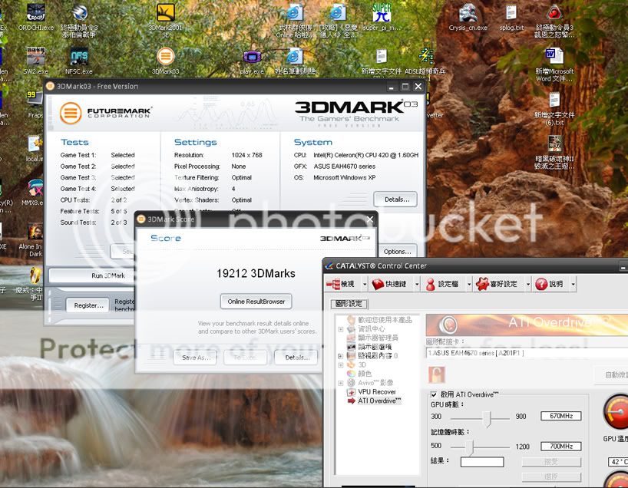
Task: Click the Options... button in 3DMark03
Action: (x=398, y=252)
